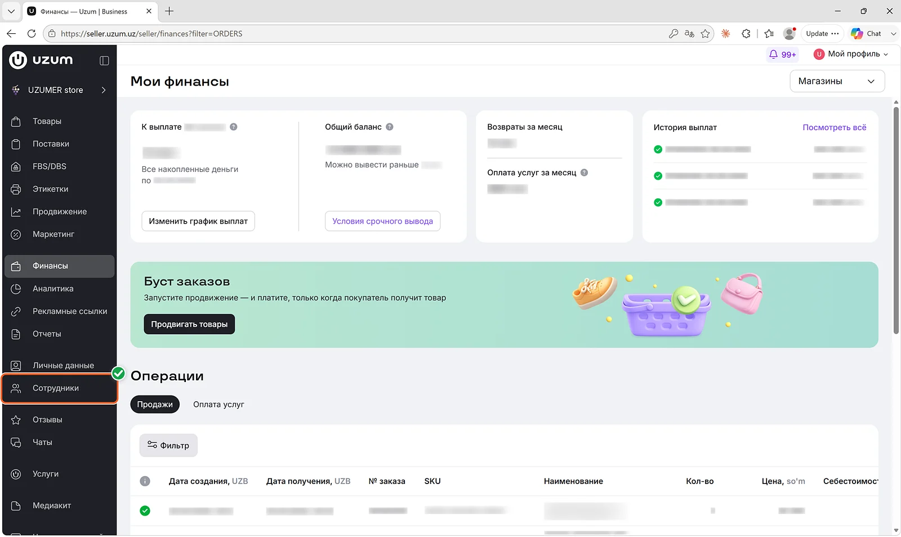Click the help icon next to Общий баланс
This screenshot has height=537, width=901.
coord(389,127)
